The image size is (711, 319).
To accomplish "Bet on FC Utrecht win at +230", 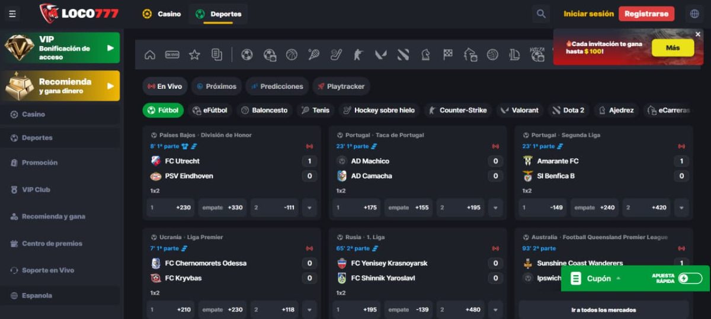I will tap(171, 208).
